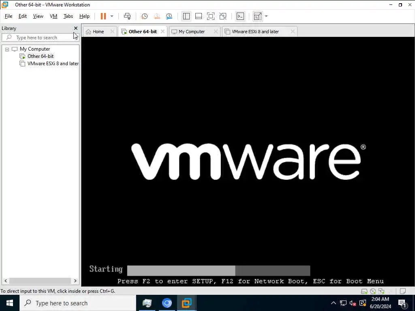
Task: Click the display sync tray icon
Action: (x=363, y=303)
